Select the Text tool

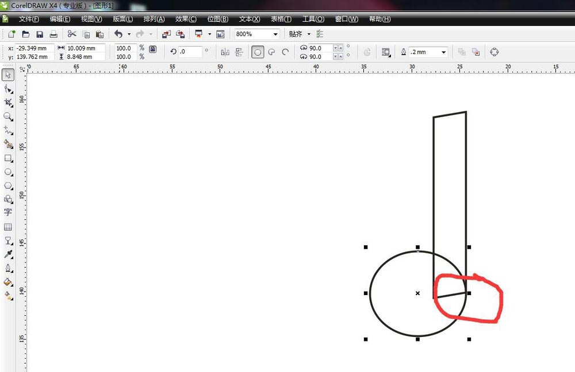click(8, 212)
